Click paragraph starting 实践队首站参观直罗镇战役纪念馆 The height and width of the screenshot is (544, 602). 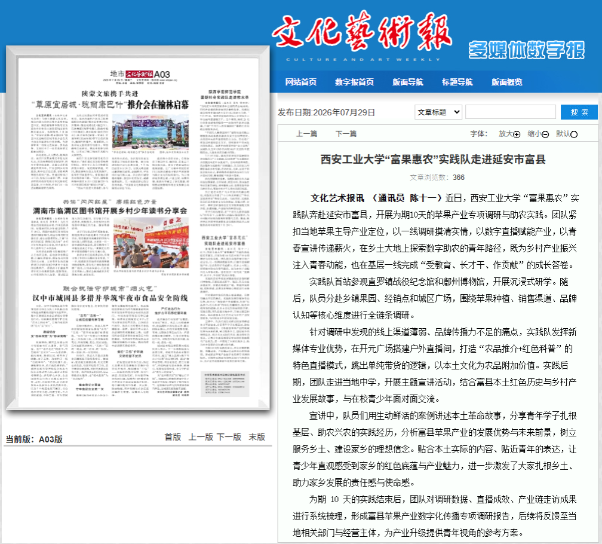click(x=435, y=298)
